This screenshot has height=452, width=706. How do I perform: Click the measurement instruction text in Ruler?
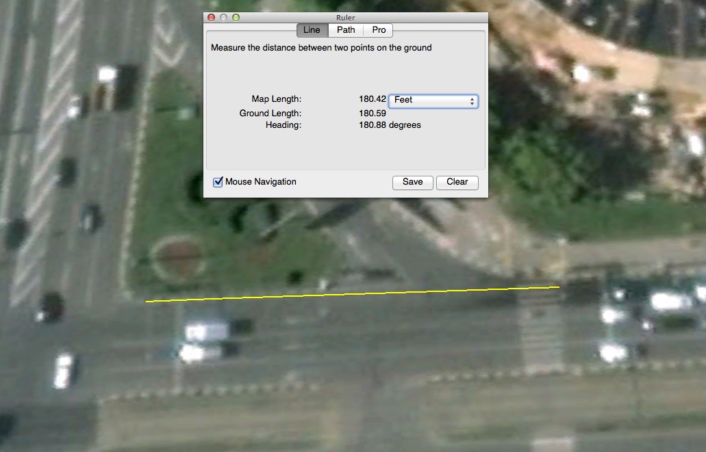321,49
